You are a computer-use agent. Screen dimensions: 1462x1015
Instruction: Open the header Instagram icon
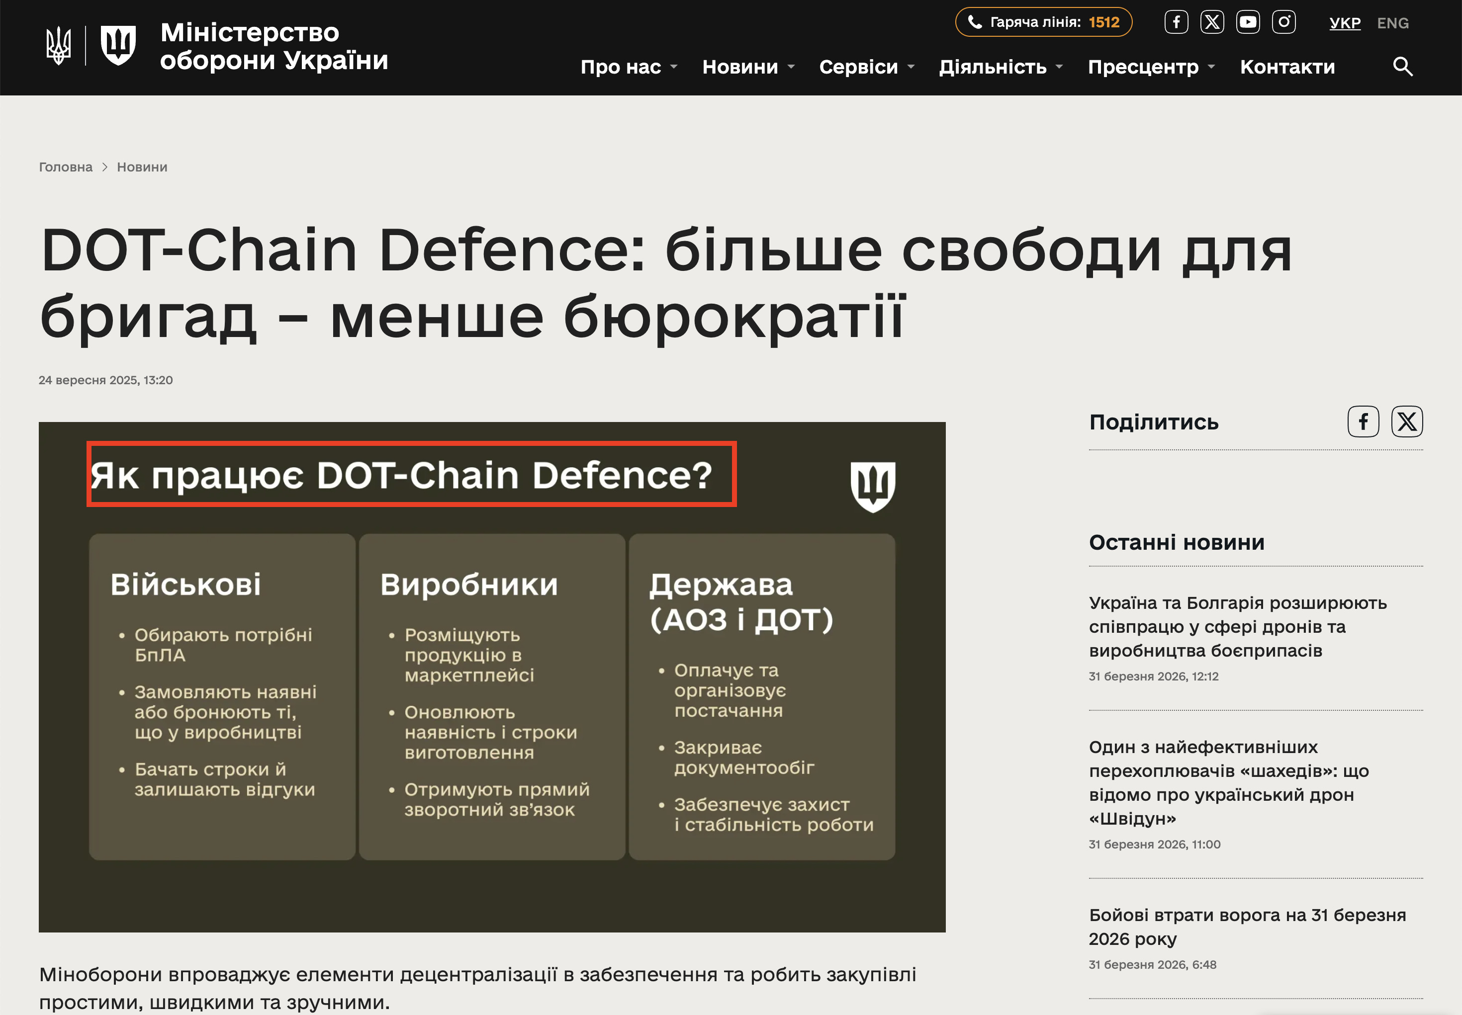click(1284, 22)
